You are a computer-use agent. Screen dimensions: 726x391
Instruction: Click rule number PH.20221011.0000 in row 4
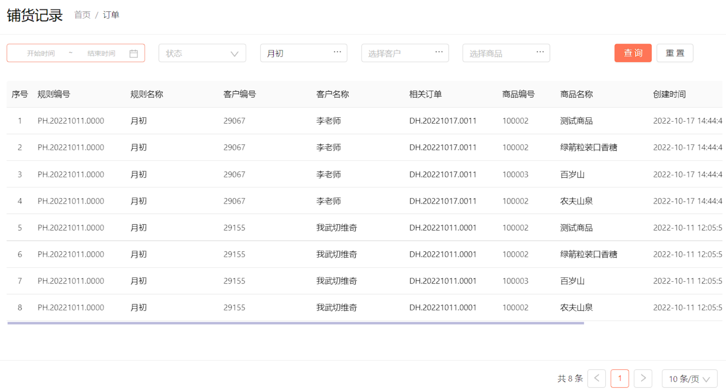pyautogui.click(x=71, y=201)
